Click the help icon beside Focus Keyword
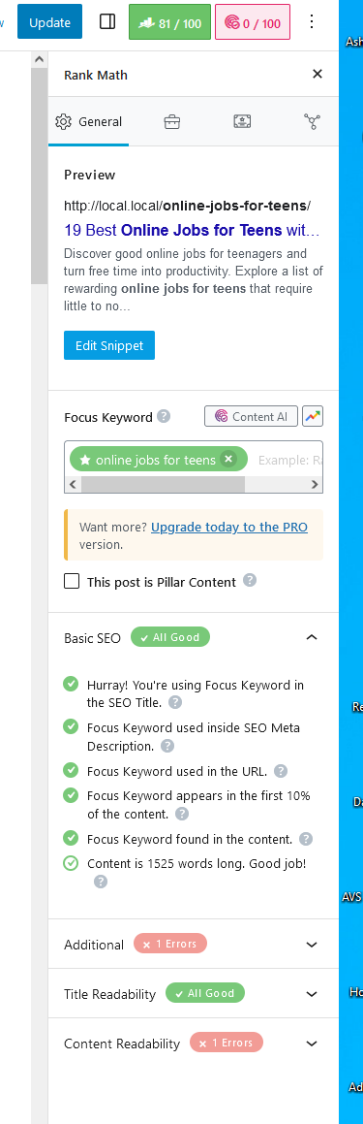363x1124 pixels. [x=164, y=416]
